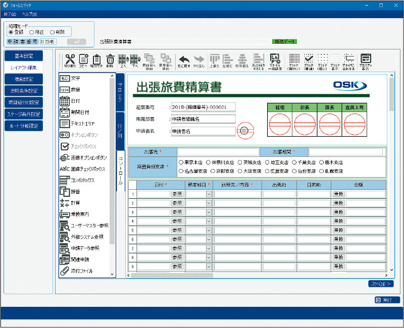
Task: Pick the 計算 calculation control
Action: pos(70,203)
